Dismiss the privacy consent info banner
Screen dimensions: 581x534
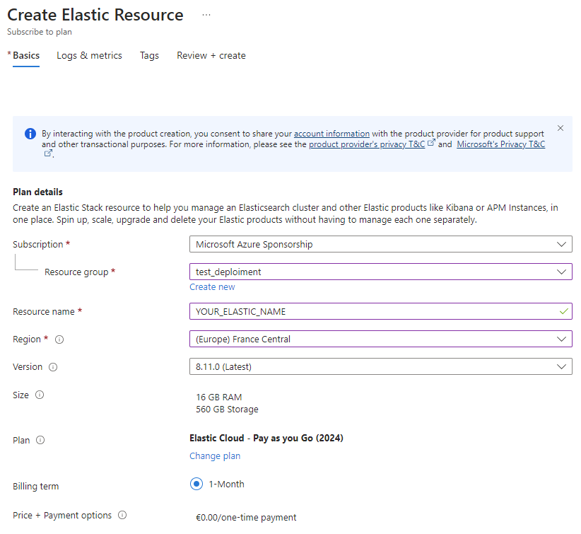[561, 128]
